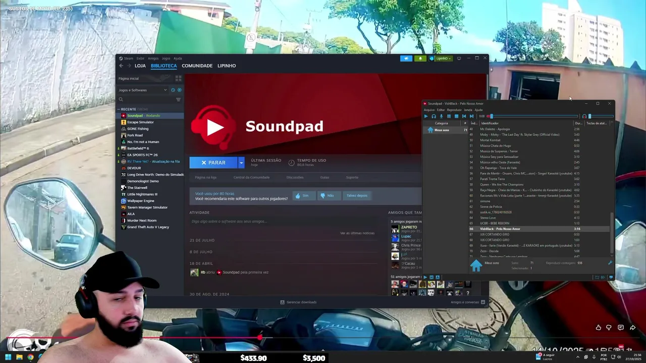Select Grand Theft Auto V Legacy

(x=148, y=227)
